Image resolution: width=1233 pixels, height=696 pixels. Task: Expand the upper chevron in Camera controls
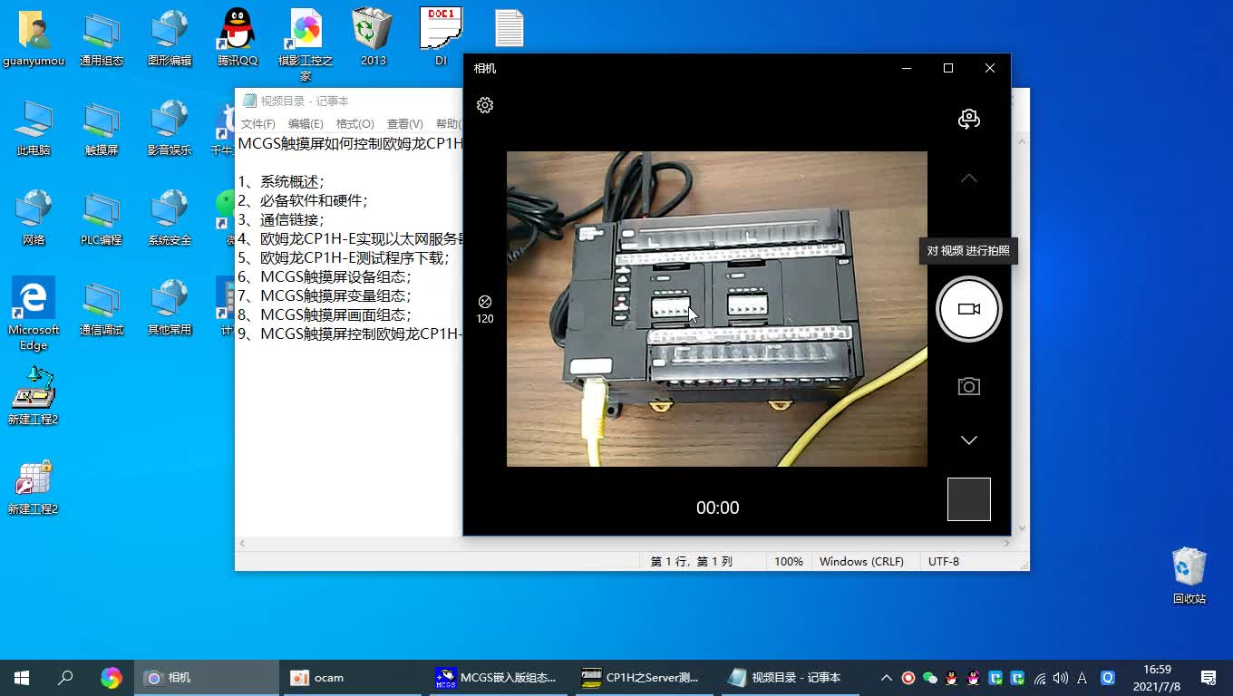[968, 178]
